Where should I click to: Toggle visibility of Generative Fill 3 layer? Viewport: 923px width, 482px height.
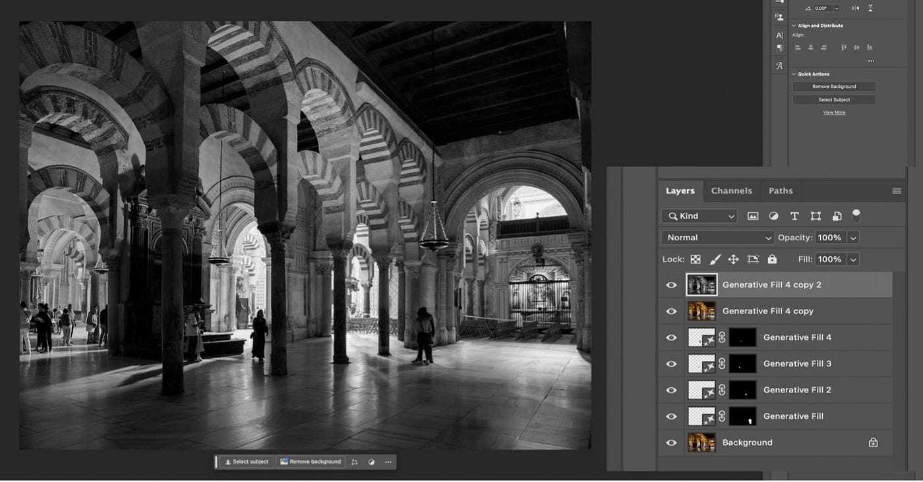pos(671,364)
